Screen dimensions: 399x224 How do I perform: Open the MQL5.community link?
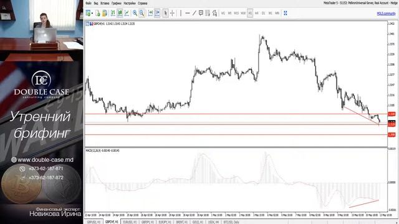386,14
